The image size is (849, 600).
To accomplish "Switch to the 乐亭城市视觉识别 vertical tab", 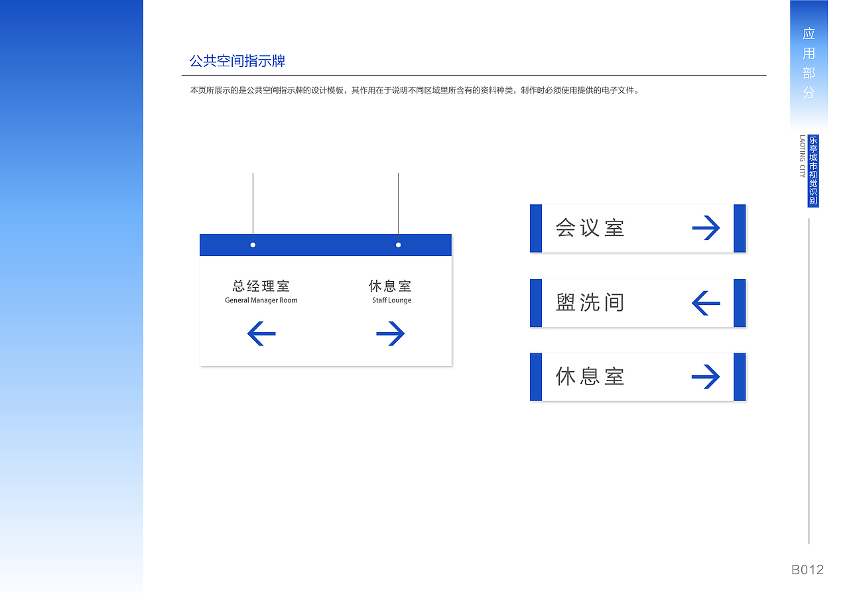I will (813, 171).
